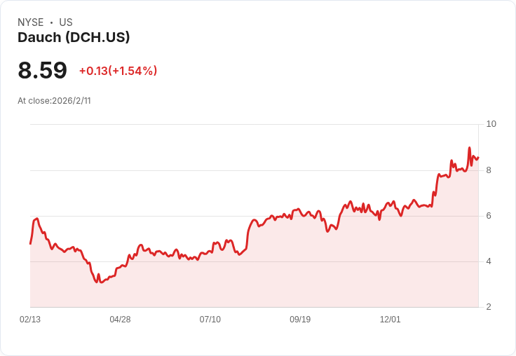Click the 6 label on the price axis
The width and height of the screenshot is (516, 356).
pos(489,216)
